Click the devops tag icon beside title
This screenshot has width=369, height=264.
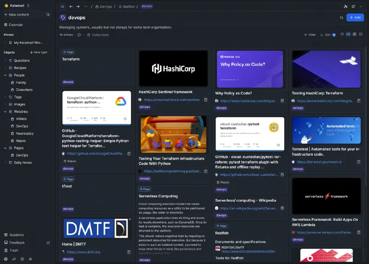[x=63, y=17]
